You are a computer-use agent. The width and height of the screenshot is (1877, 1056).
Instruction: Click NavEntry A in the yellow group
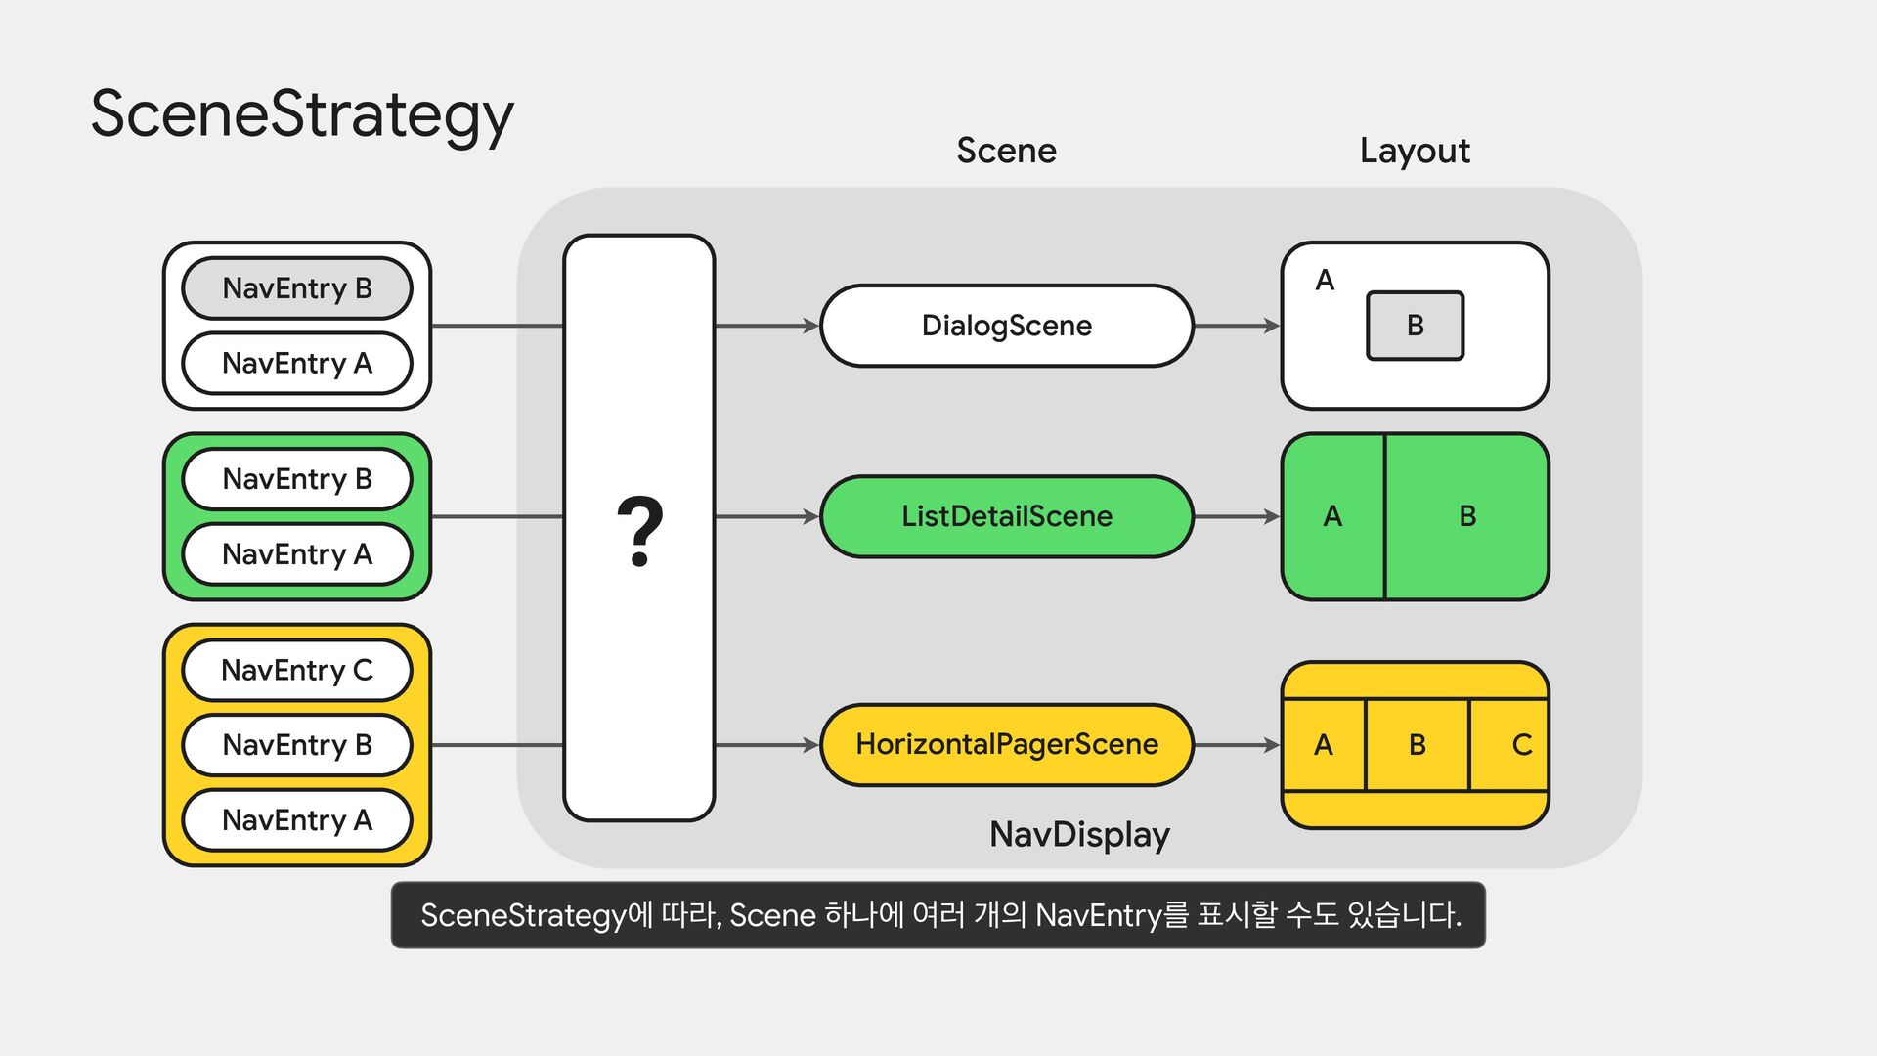[x=297, y=820]
